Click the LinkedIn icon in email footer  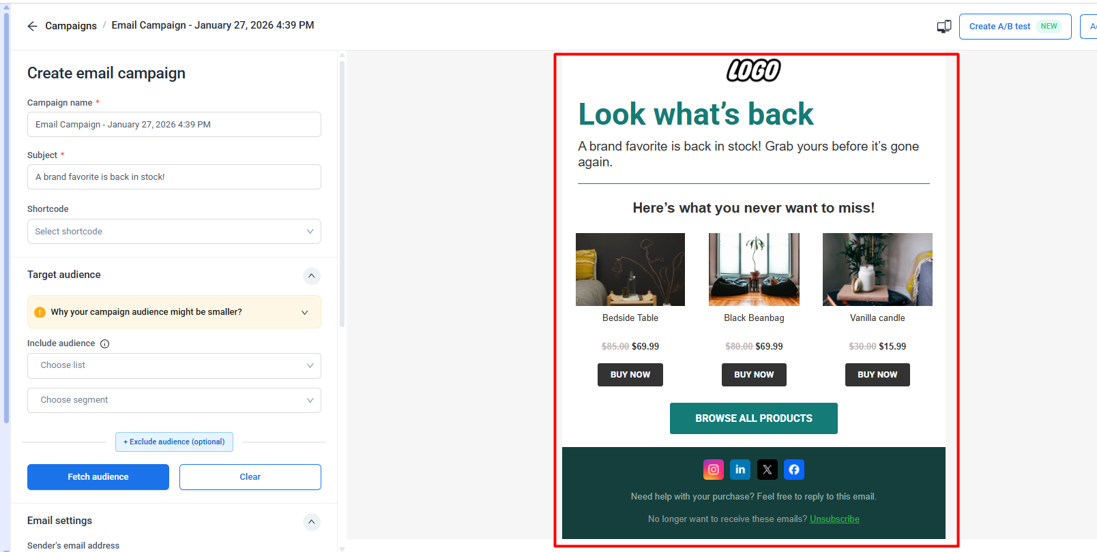point(740,470)
